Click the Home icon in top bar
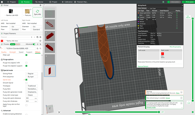Screen dimensions: 195x115 pyautogui.click(x=2, y=2)
